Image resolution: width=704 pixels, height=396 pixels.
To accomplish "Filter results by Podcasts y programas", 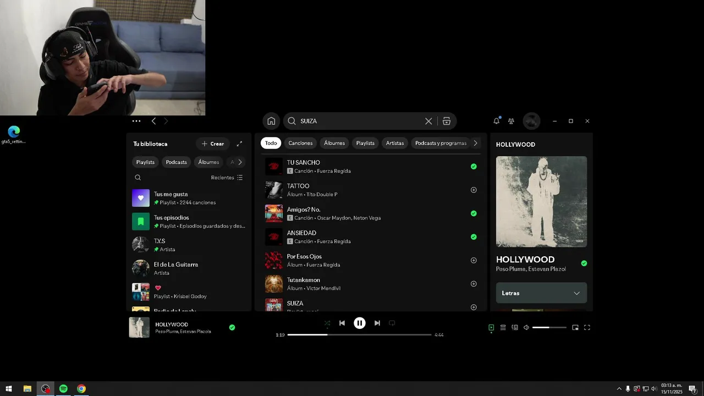I will 441,143.
